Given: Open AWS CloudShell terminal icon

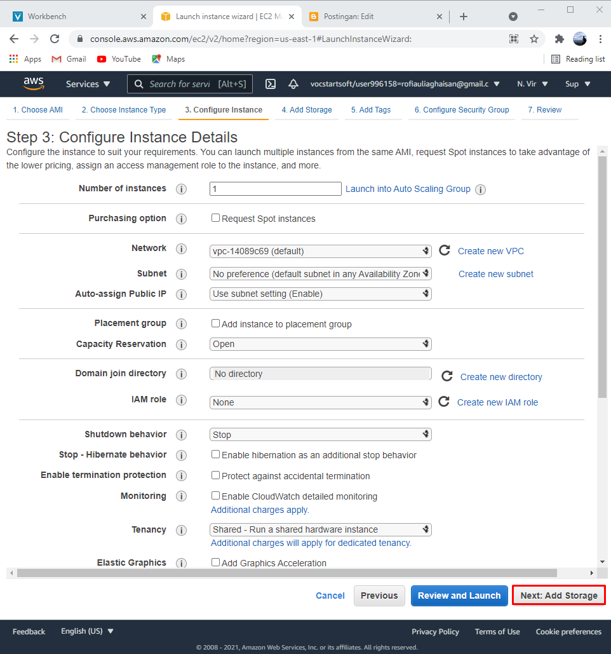Looking at the screenshot, I should tap(271, 84).
